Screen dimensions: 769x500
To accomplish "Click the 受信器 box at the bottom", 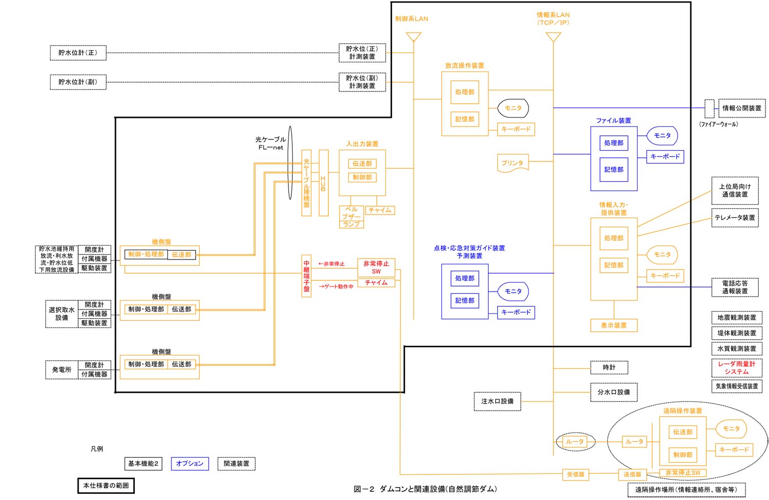I will 575,475.
